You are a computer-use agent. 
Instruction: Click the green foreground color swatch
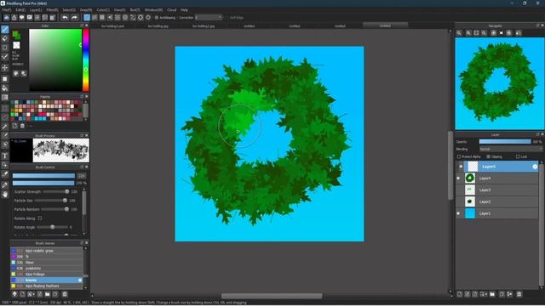(x=15, y=34)
